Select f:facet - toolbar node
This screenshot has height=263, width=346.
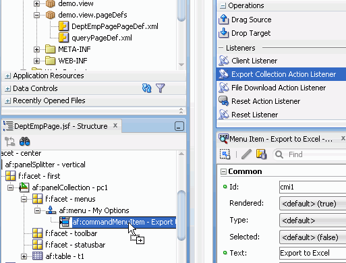coord(71,233)
